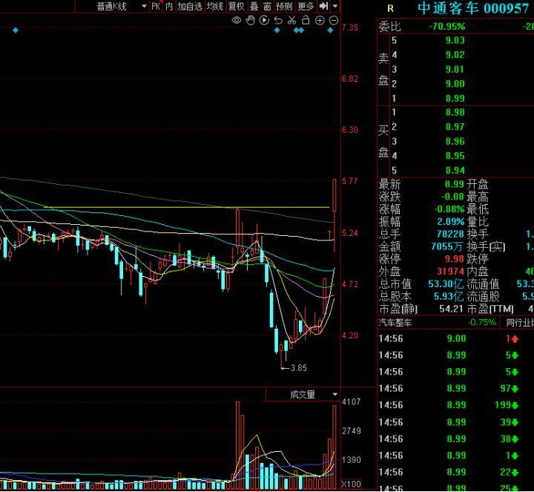Expand the 成交量 indicator dropdown
The width and height of the screenshot is (534, 492).
[334, 395]
